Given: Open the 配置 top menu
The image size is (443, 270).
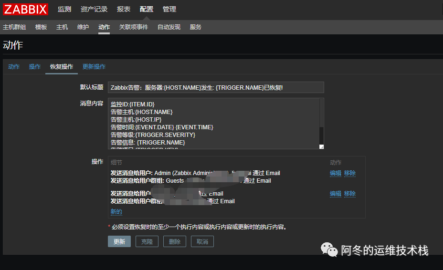Looking at the screenshot, I should [147, 10].
